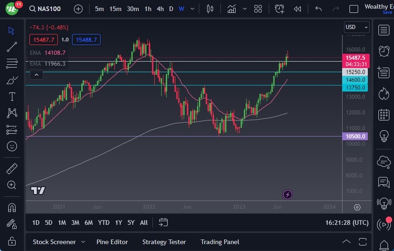Set the date range to YTD
This screenshot has width=394, height=251.
104,222
